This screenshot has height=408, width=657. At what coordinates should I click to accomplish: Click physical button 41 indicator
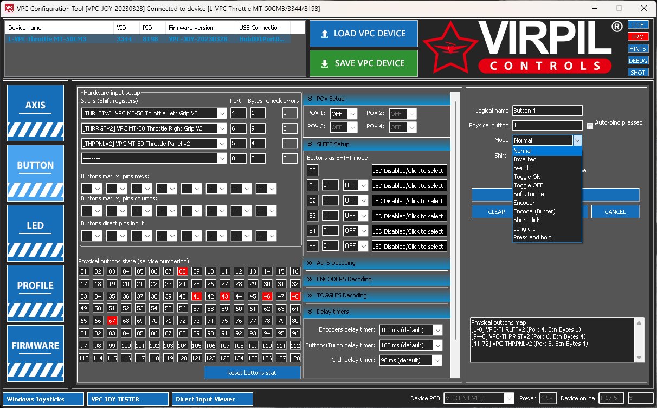tap(196, 296)
